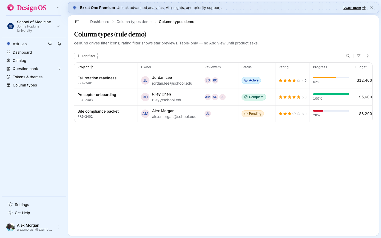
Task: Click the sidebar search icon
Action: pos(50,44)
